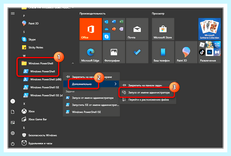Open Windows PowerShell ISE (x86) entry
Screen dimensions: 231x156
coord(43,95)
